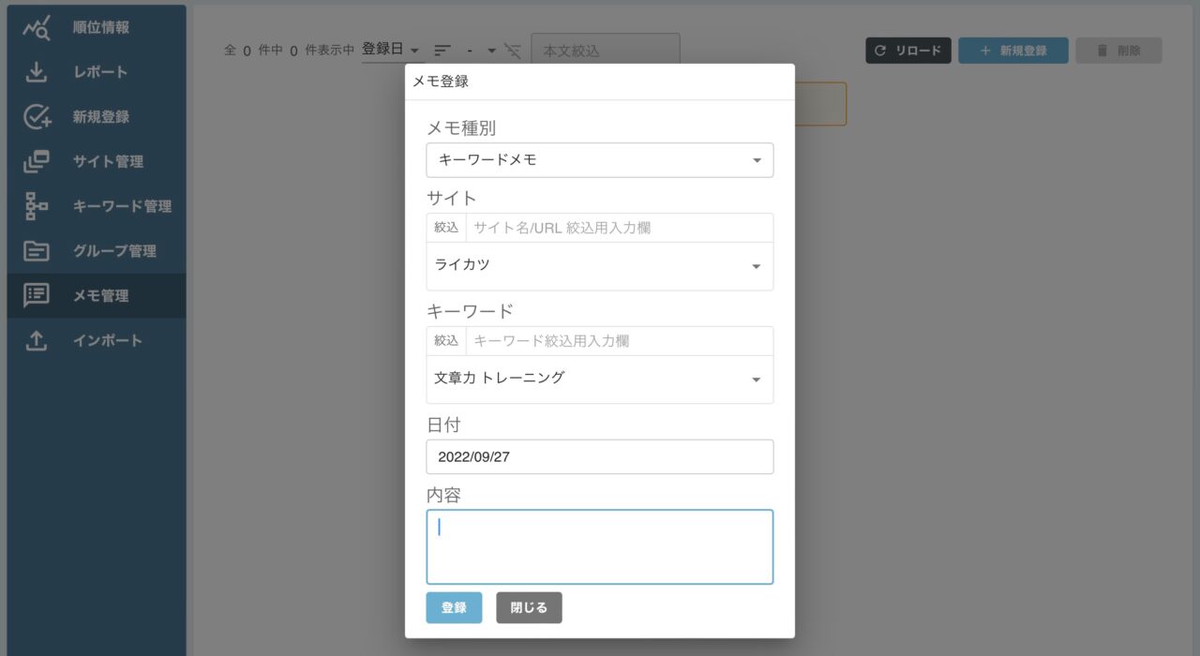Screen dimensions: 1200x656
Task: Click the インポート upload icon
Action: click(35, 340)
